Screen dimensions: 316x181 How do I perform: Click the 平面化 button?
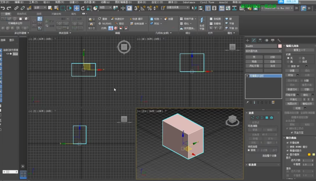click(x=293, y=99)
